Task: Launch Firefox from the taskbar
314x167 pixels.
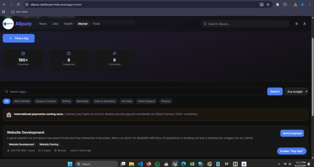Action: pos(149,164)
